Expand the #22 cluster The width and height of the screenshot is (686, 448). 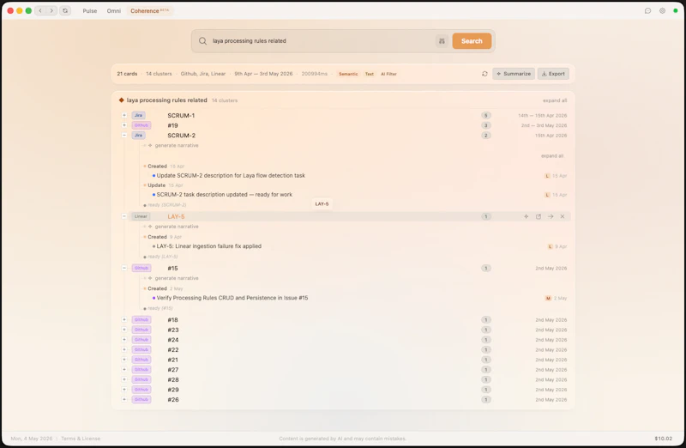(124, 349)
